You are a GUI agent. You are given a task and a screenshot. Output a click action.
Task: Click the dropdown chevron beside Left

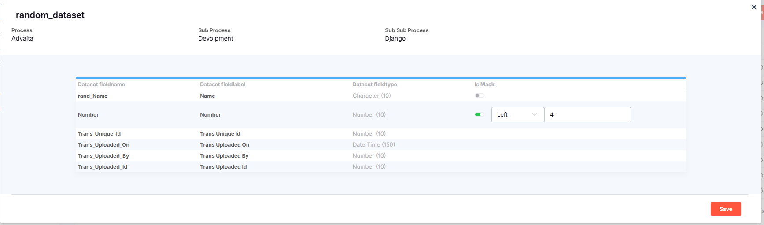click(535, 114)
